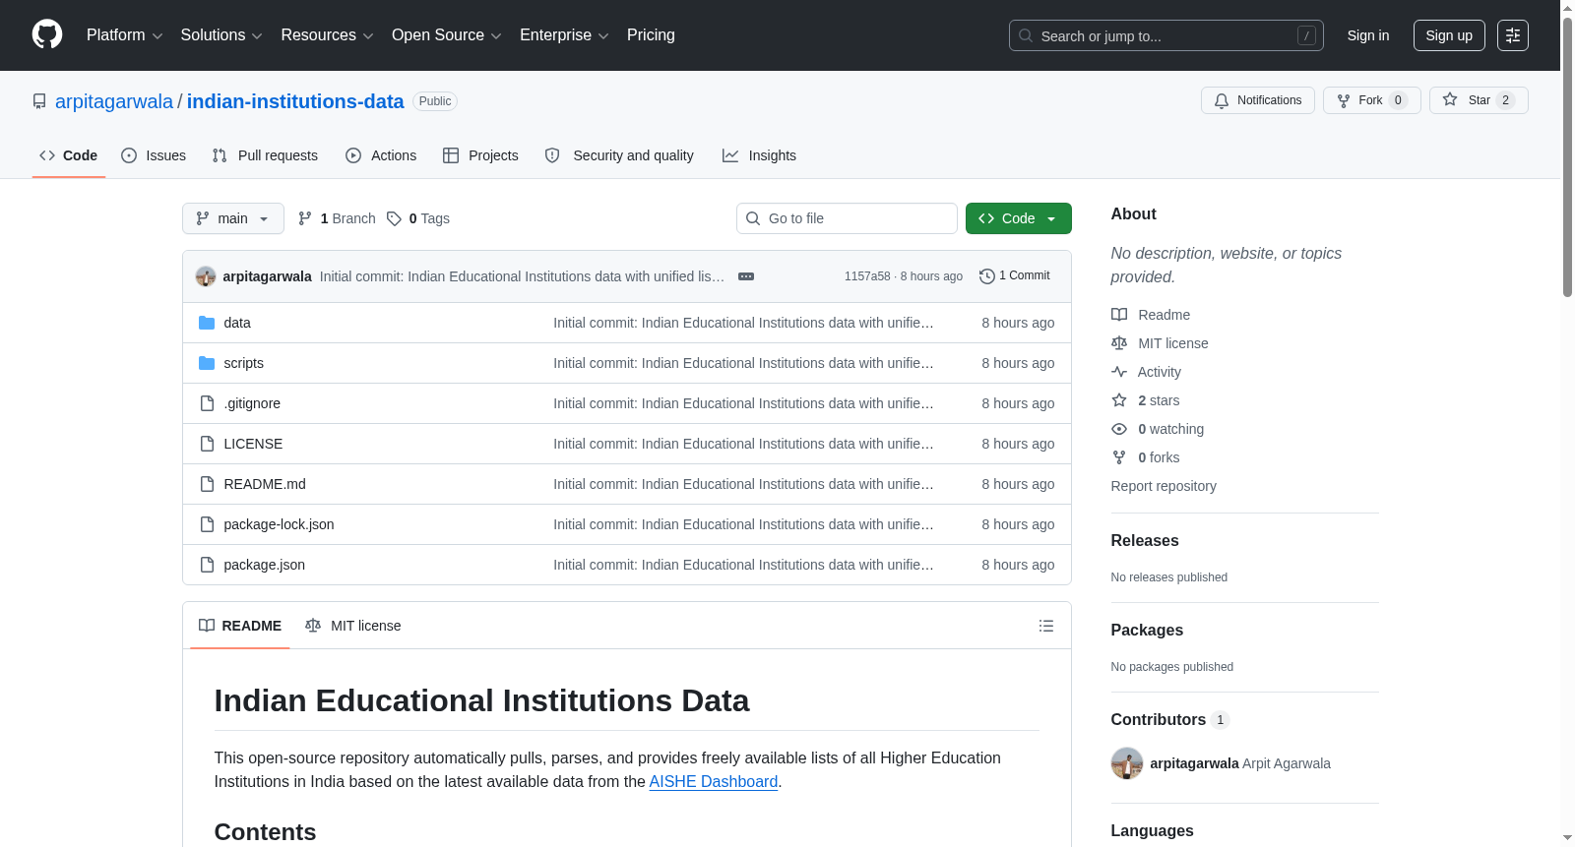
Task: Open the data folder
Action: tap(237, 323)
